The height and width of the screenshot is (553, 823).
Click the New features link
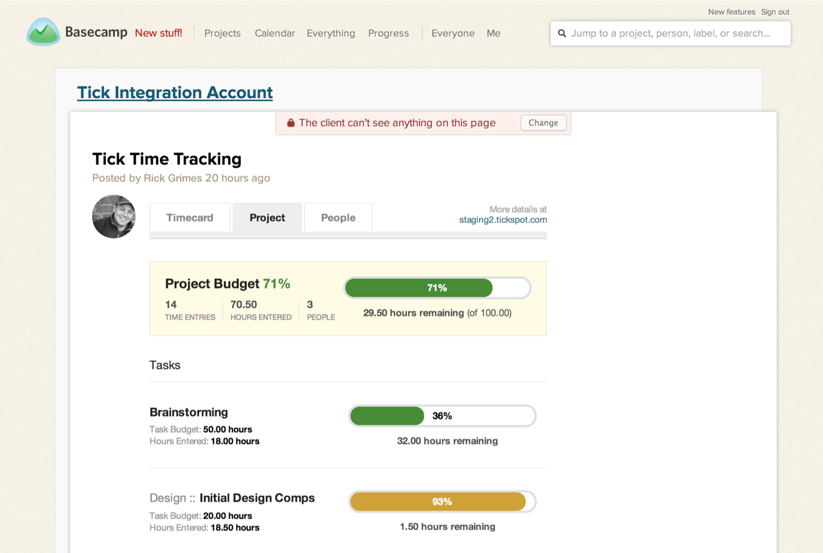pos(731,12)
